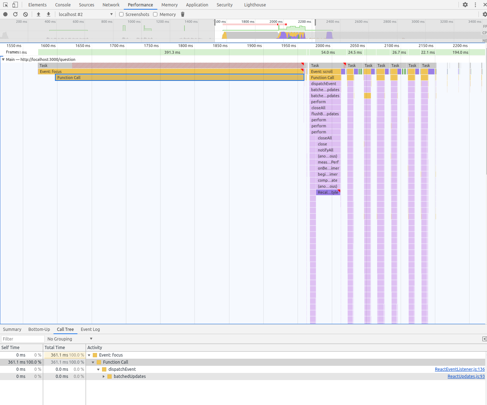Expand the batchedUpdates entry in call tree
Viewport: 487px width, 405px height.
(x=103, y=377)
